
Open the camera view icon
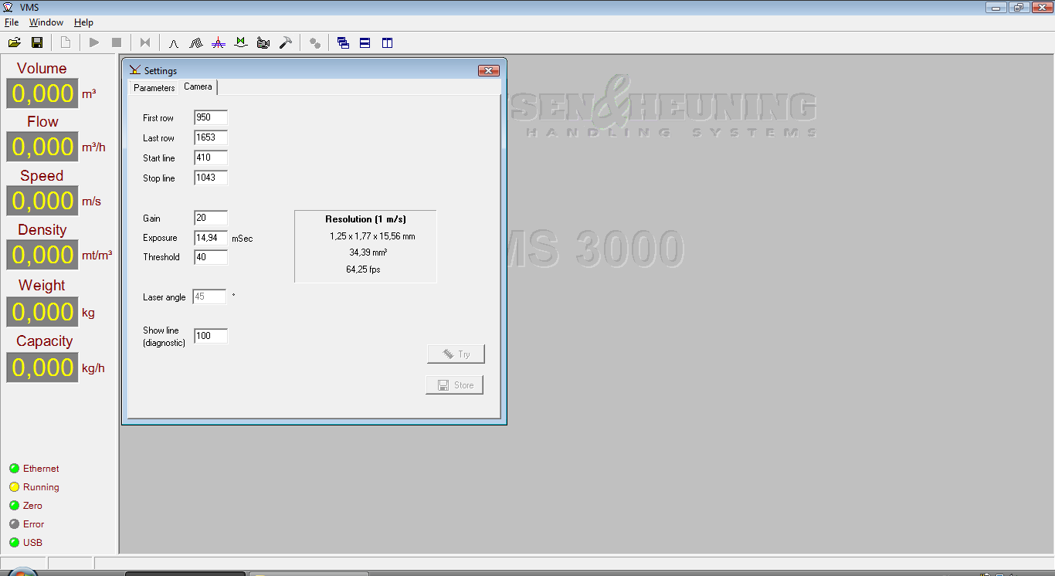[x=263, y=43]
